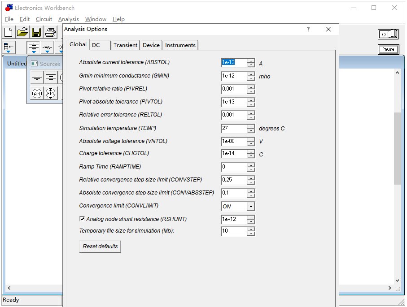407x307 pixels.
Task: Click the Reset defaults button
Action: tap(100, 246)
